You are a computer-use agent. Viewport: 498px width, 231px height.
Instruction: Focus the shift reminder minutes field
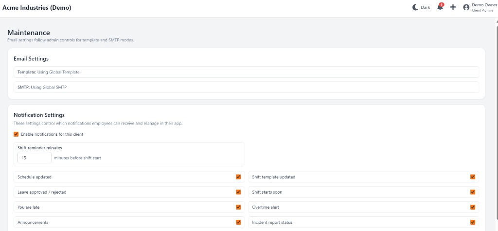(35, 158)
